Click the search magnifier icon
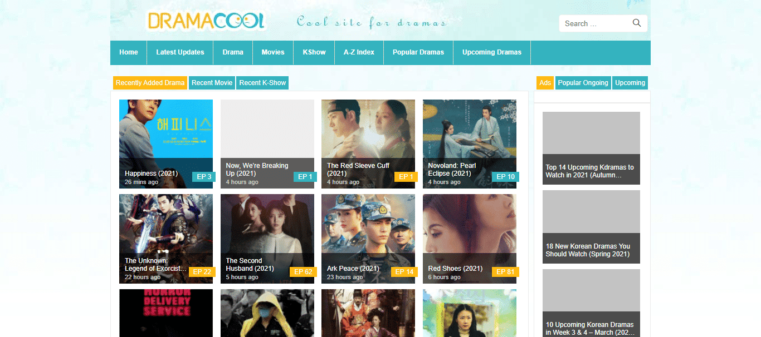The width and height of the screenshot is (761, 337). point(637,23)
